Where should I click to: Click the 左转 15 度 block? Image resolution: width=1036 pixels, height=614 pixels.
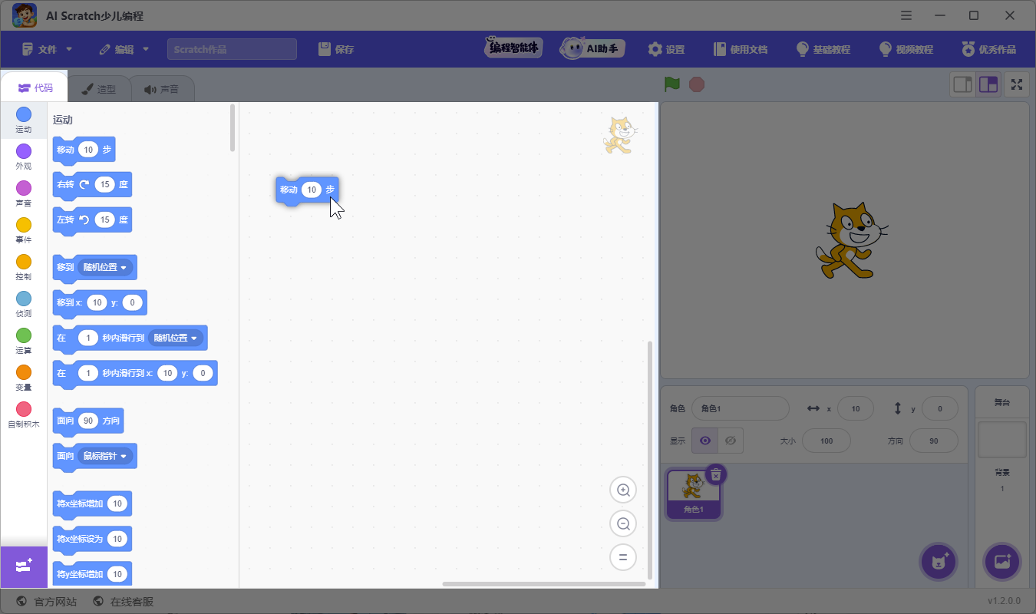click(92, 220)
